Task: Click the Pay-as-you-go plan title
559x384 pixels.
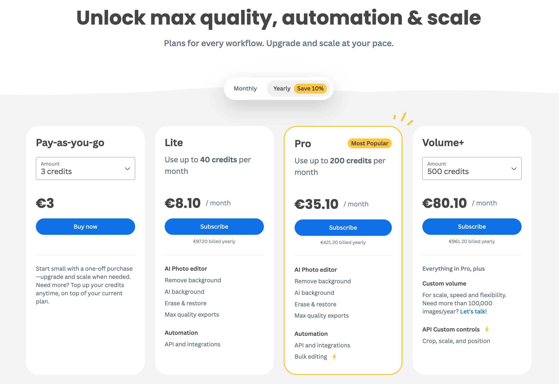Action: (70, 143)
